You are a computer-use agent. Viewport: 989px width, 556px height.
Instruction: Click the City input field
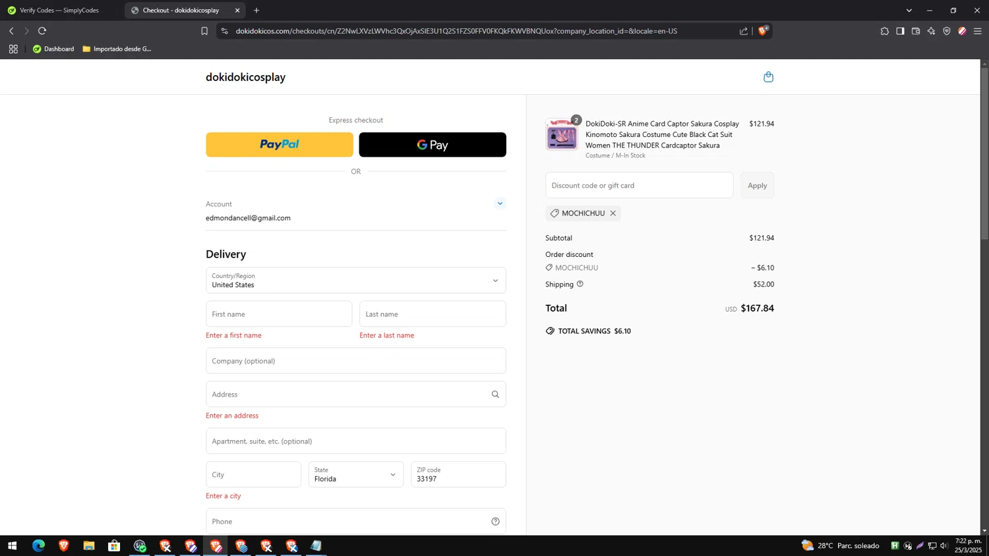(253, 474)
